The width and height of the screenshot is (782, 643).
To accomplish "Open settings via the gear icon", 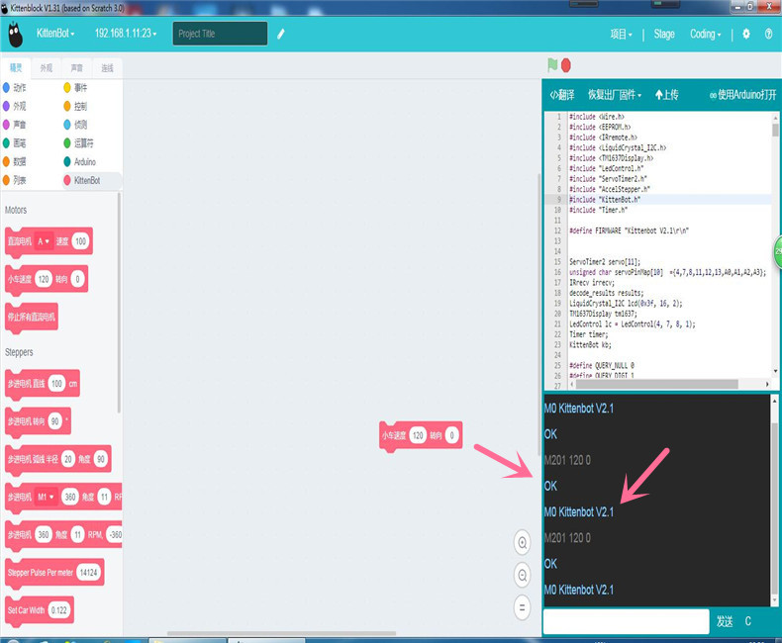I will click(x=746, y=34).
